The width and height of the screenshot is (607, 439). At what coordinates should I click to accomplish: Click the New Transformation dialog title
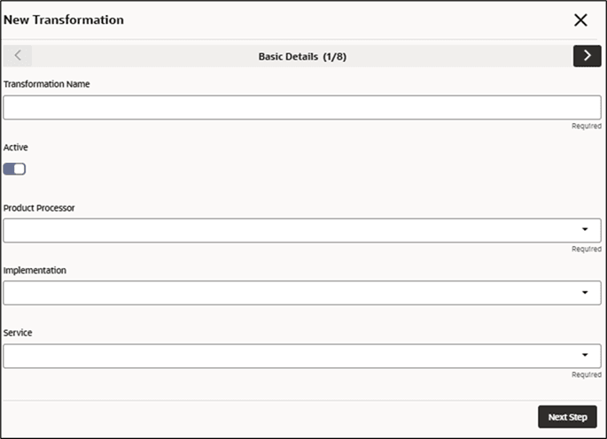point(64,19)
